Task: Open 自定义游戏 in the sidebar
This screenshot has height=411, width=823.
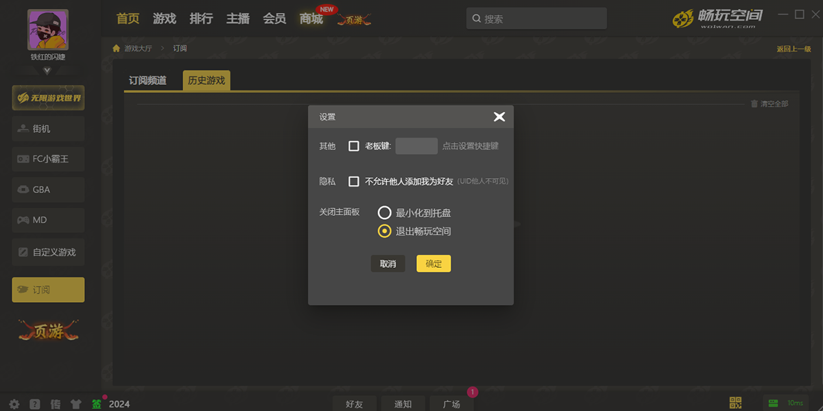Action: click(48, 252)
